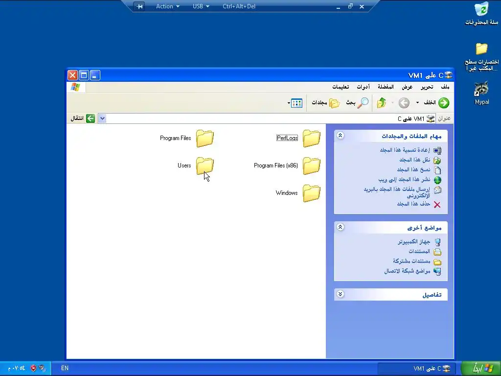This screenshot has width=501, height=376.
Task: Click the delete this folder link
Action: pos(413,204)
